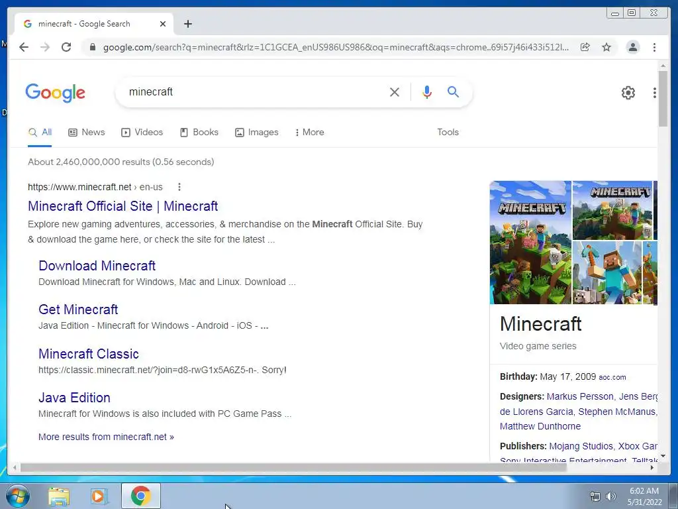Launch Windows Media Player from taskbar
Viewport: 678px width, 509px height.
[x=99, y=496]
